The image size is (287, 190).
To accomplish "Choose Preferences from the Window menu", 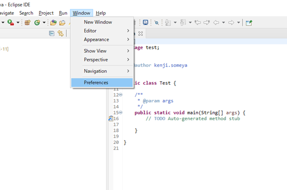I will [x=102, y=82].
